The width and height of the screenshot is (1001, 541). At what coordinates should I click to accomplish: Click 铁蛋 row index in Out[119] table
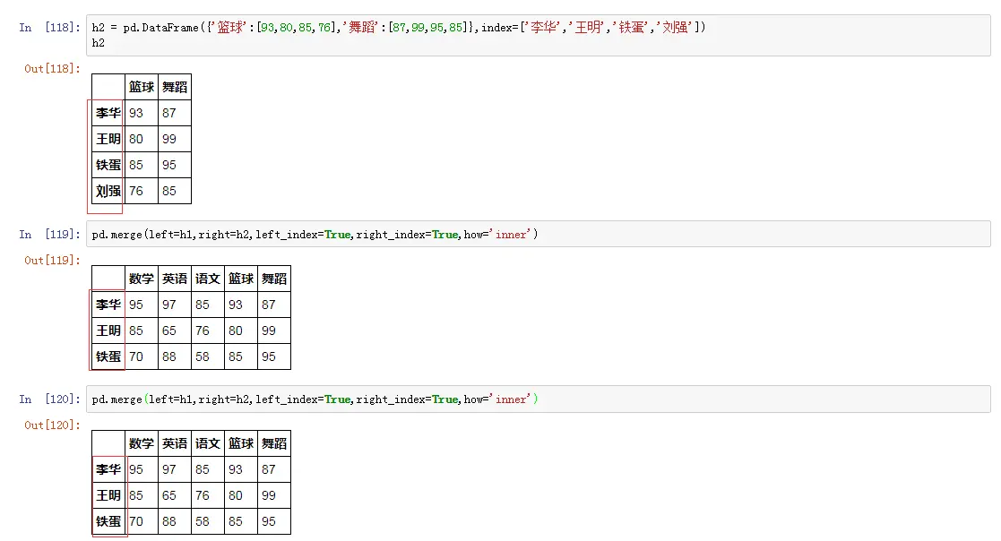(x=108, y=356)
